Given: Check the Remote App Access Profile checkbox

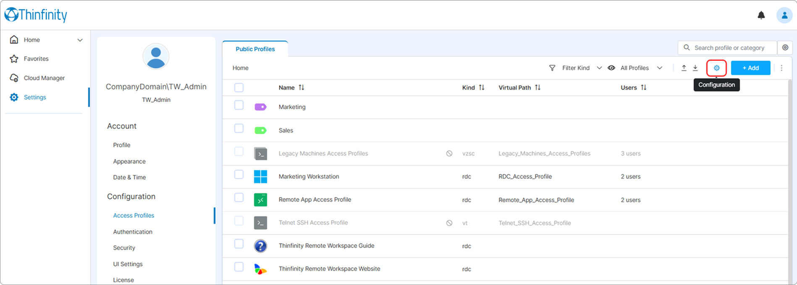Looking at the screenshot, I should 239,197.
